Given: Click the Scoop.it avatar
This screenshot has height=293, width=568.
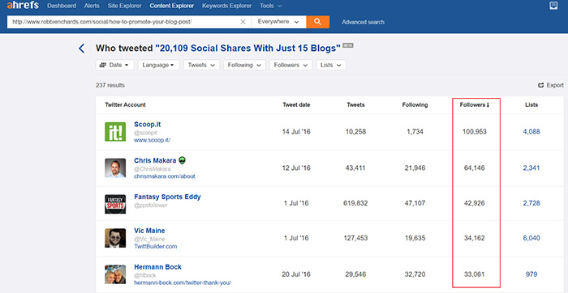Looking at the screenshot, I should [115, 131].
